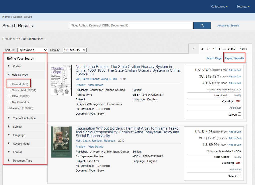Expand the Subject filter section
Image resolution: width=255 pixels, height=185 pixels.
[x=17, y=126]
